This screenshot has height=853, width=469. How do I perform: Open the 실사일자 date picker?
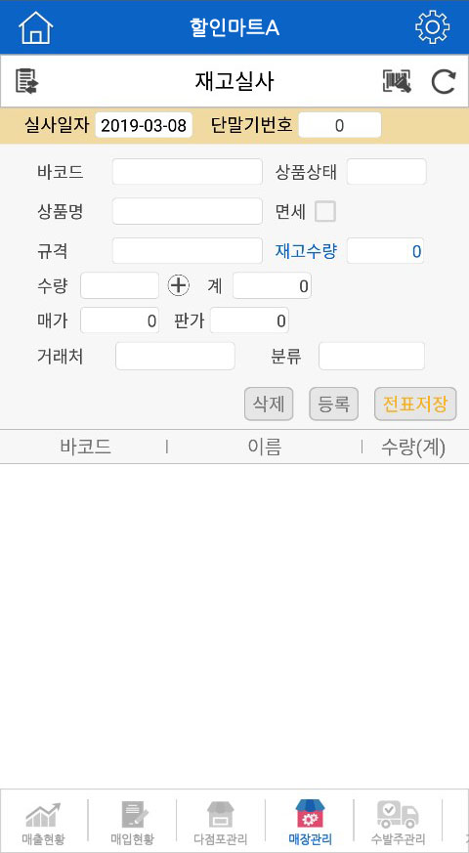tap(144, 126)
